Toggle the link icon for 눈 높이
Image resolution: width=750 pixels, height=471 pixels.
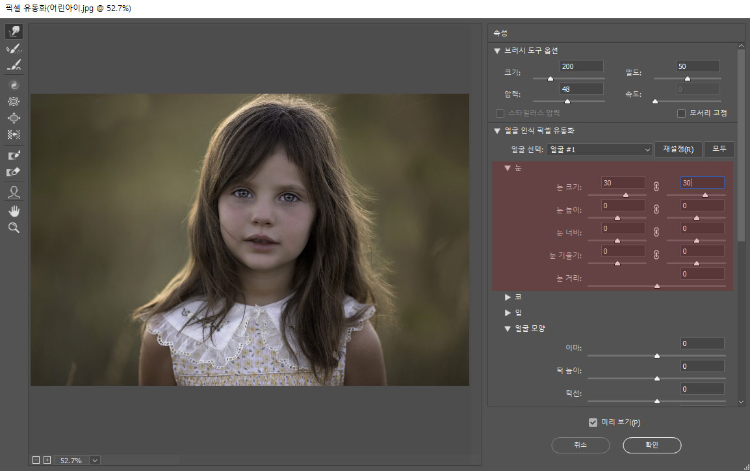(x=656, y=209)
